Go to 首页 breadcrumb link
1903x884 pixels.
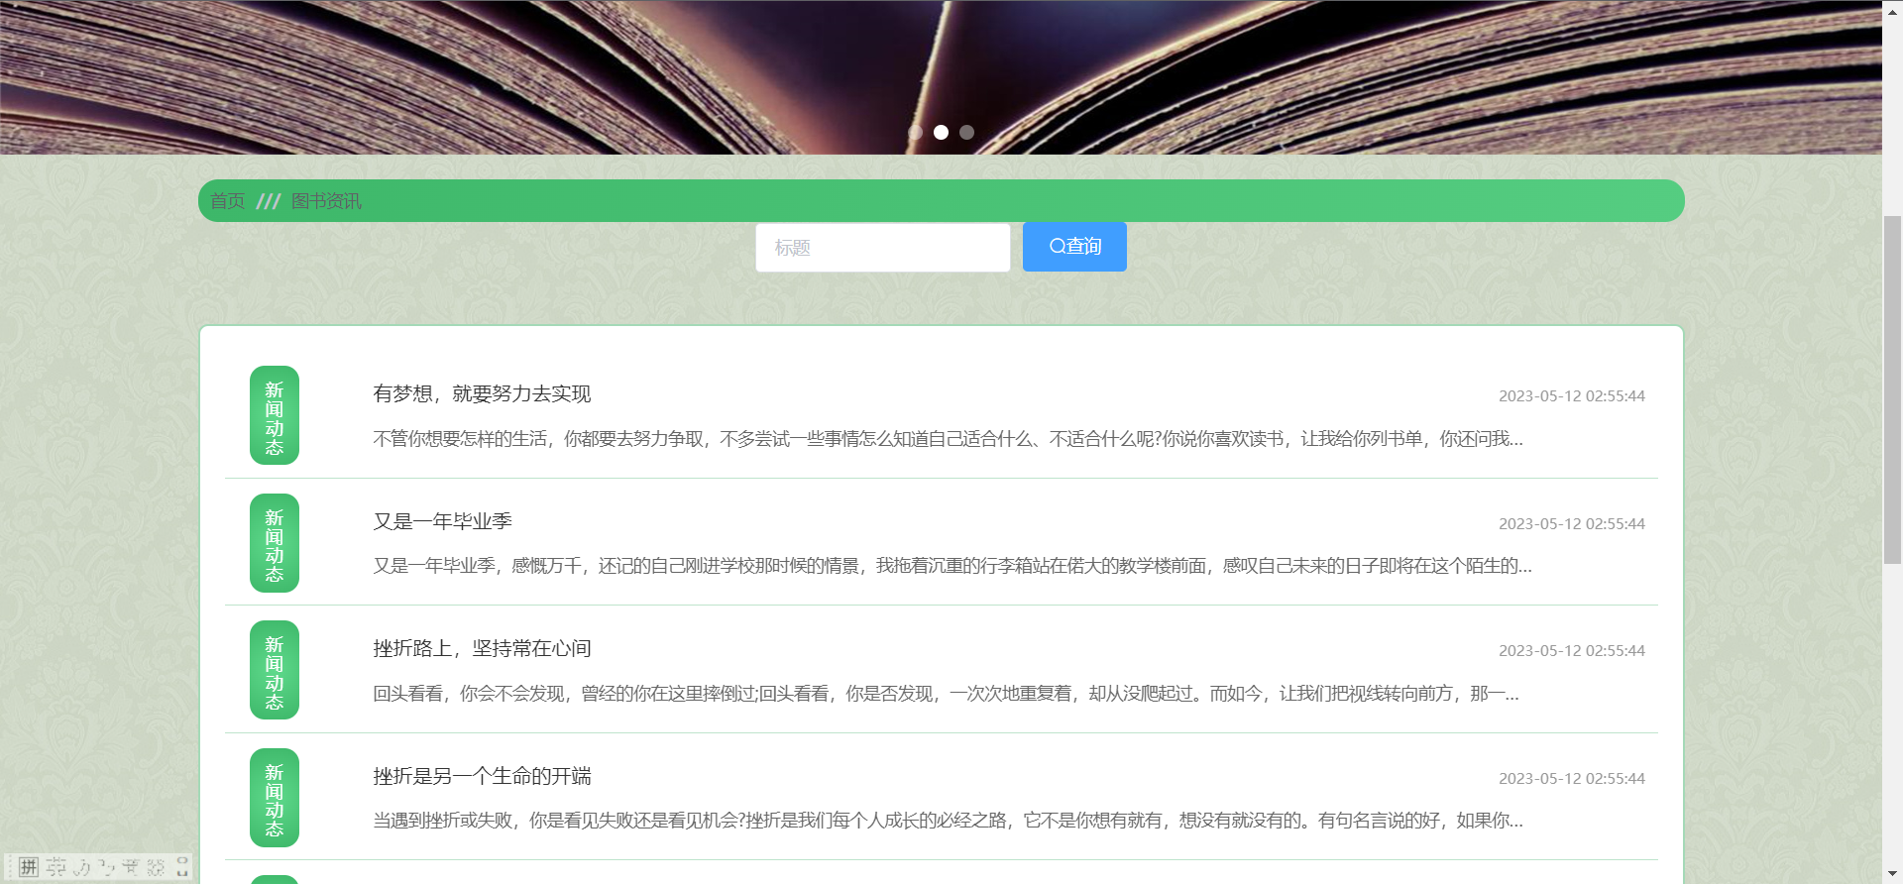tap(228, 201)
